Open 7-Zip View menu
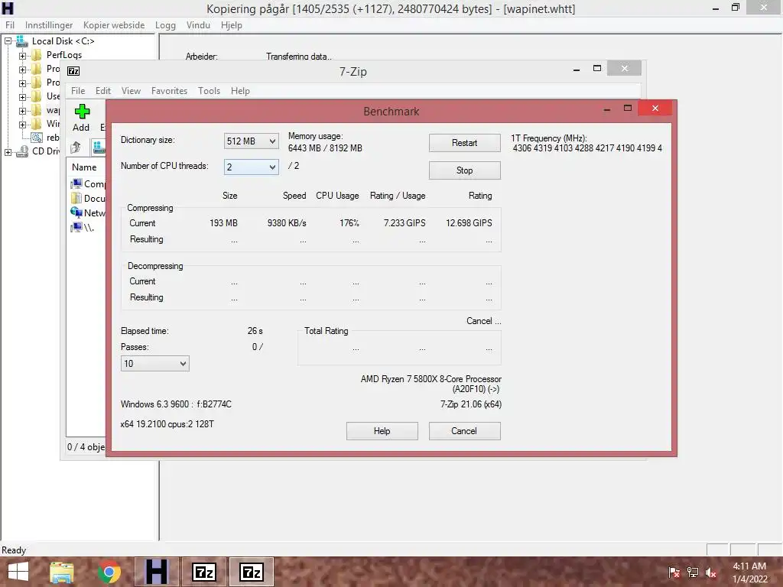This screenshot has width=783, height=587. coord(131,91)
